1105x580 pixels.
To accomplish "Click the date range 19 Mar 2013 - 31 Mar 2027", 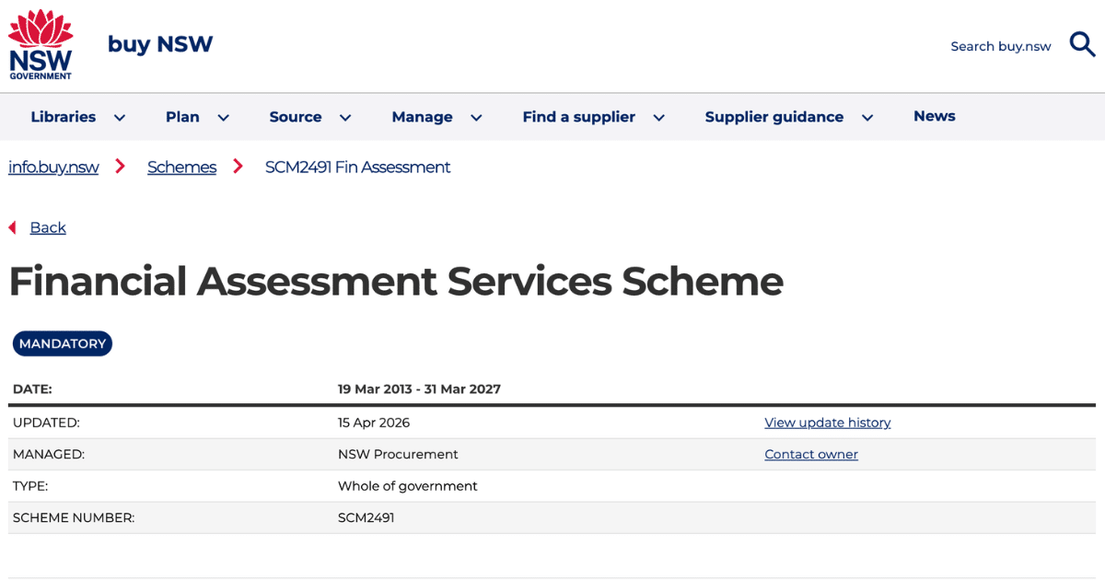I will coord(419,389).
